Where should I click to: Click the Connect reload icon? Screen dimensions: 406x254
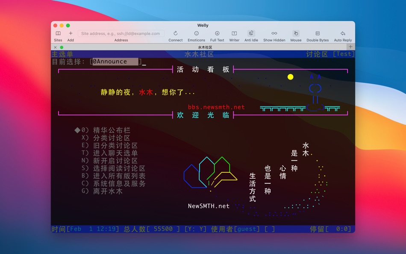pos(176,33)
